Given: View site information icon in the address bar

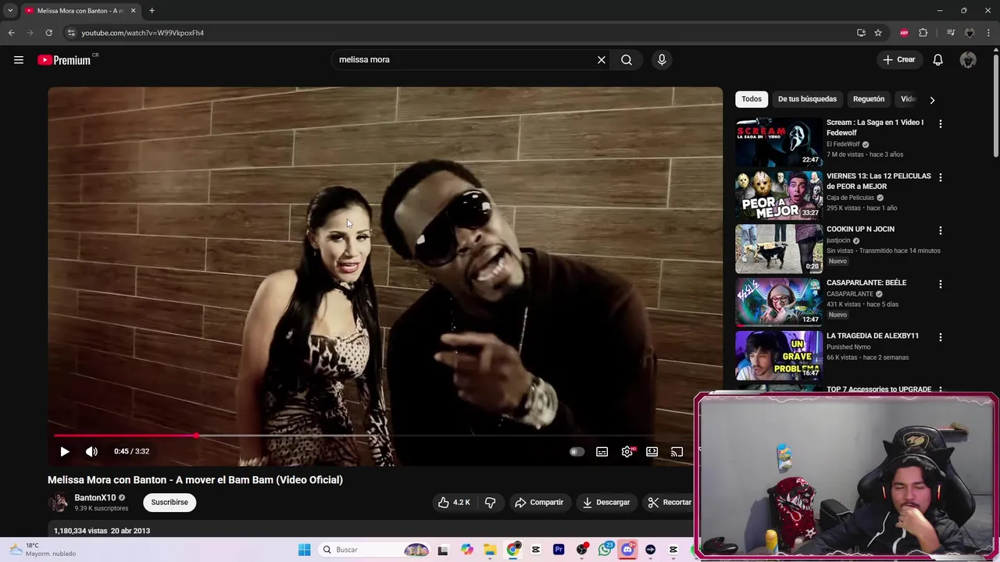Looking at the screenshot, I should click(70, 33).
